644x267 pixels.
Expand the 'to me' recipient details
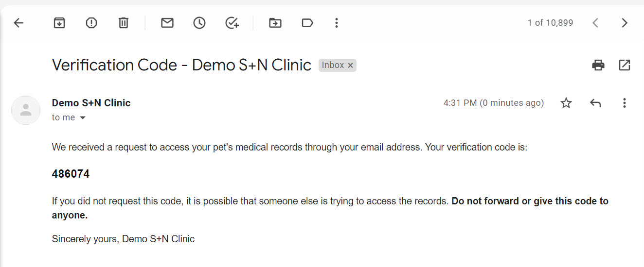(x=83, y=118)
